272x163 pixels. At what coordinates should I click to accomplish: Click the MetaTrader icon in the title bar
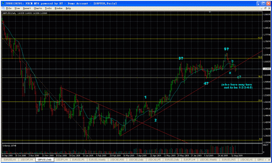[x=3, y=3]
